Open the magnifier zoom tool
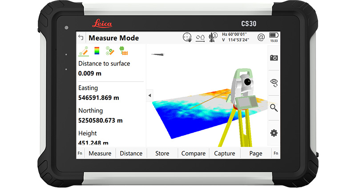356x190 pixels. point(274,108)
